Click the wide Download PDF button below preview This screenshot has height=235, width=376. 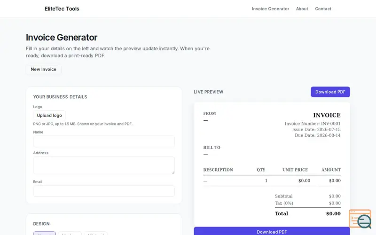[x=272, y=231]
